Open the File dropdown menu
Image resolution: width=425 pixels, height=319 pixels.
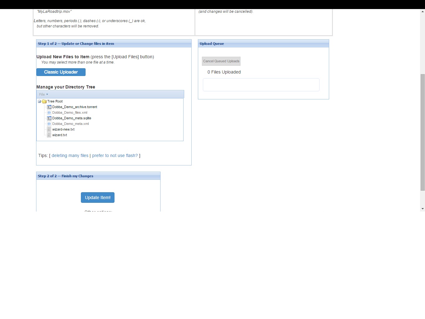coord(44,94)
